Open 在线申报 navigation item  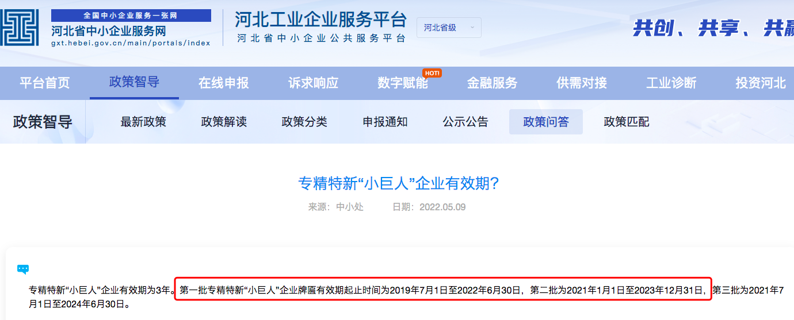click(x=223, y=83)
